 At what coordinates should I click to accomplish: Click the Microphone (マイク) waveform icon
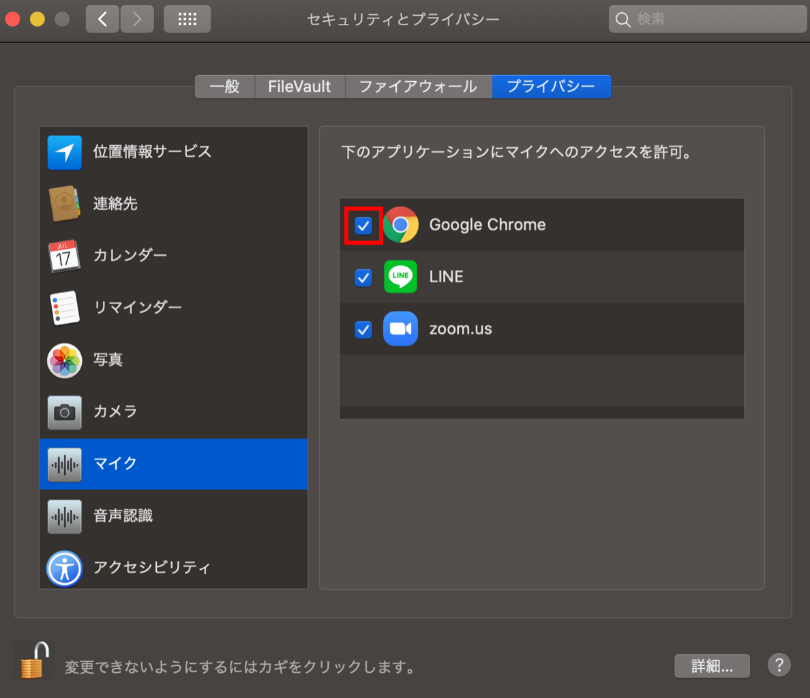[x=65, y=464]
